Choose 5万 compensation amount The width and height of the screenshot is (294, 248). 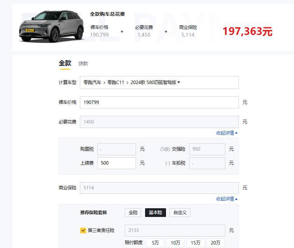155,243
